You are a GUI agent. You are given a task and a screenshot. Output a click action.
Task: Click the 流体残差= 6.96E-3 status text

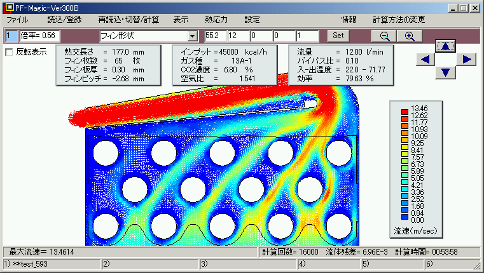(x=357, y=252)
